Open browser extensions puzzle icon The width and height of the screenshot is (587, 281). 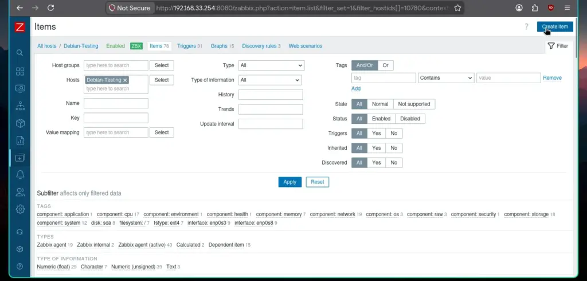(x=535, y=8)
